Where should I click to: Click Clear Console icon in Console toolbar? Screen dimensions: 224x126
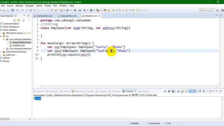coord(178,91)
